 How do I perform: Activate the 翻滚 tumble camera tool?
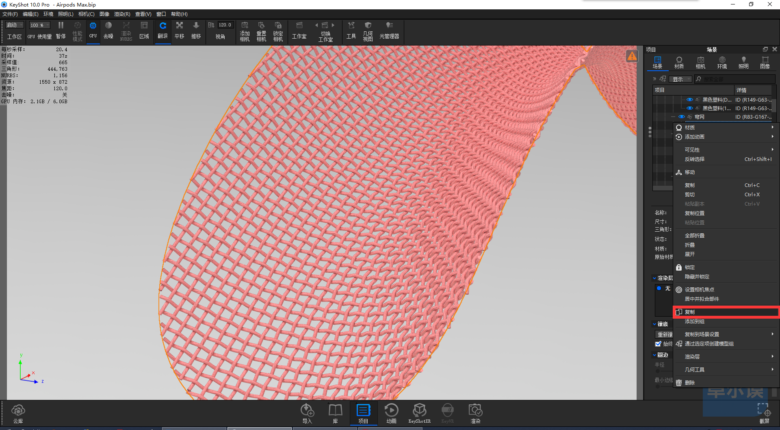click(x=163, y=30)
